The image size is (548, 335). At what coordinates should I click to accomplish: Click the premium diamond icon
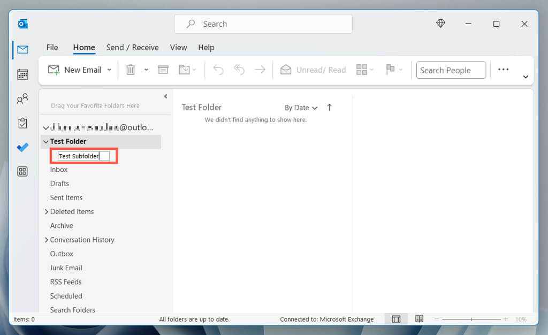point(441,24)
